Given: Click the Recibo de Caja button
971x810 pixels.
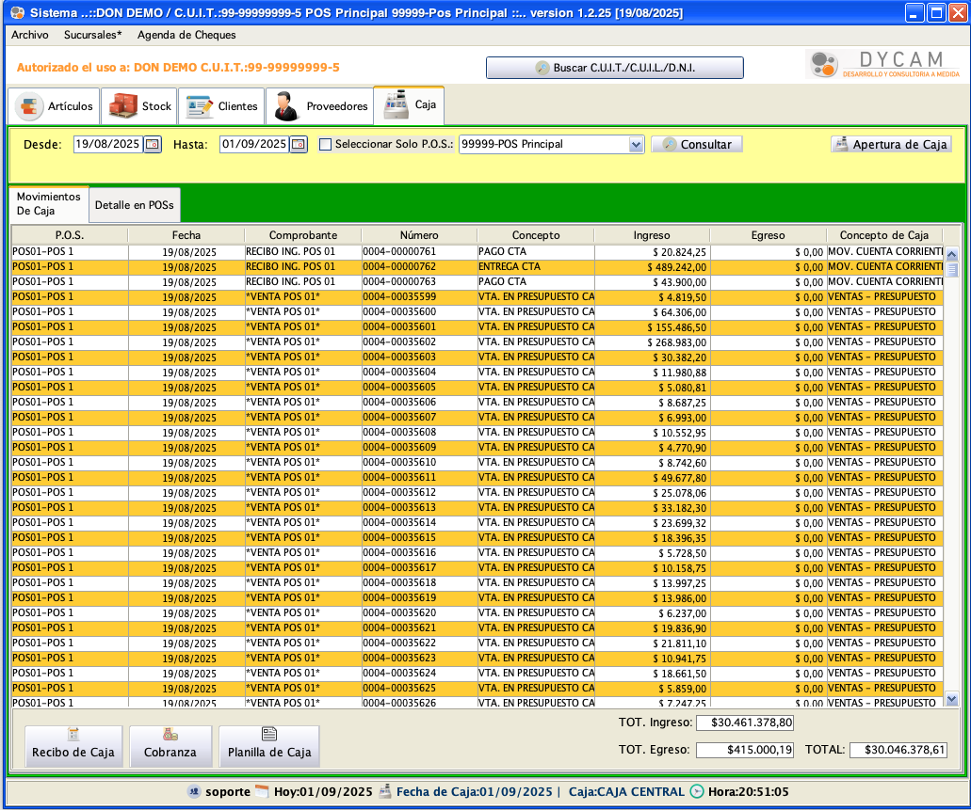Looking at the screenshot, I should click(73, 746).
